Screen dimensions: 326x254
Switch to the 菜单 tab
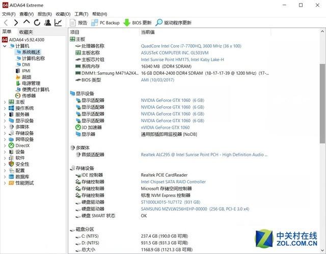click(7, 32)
